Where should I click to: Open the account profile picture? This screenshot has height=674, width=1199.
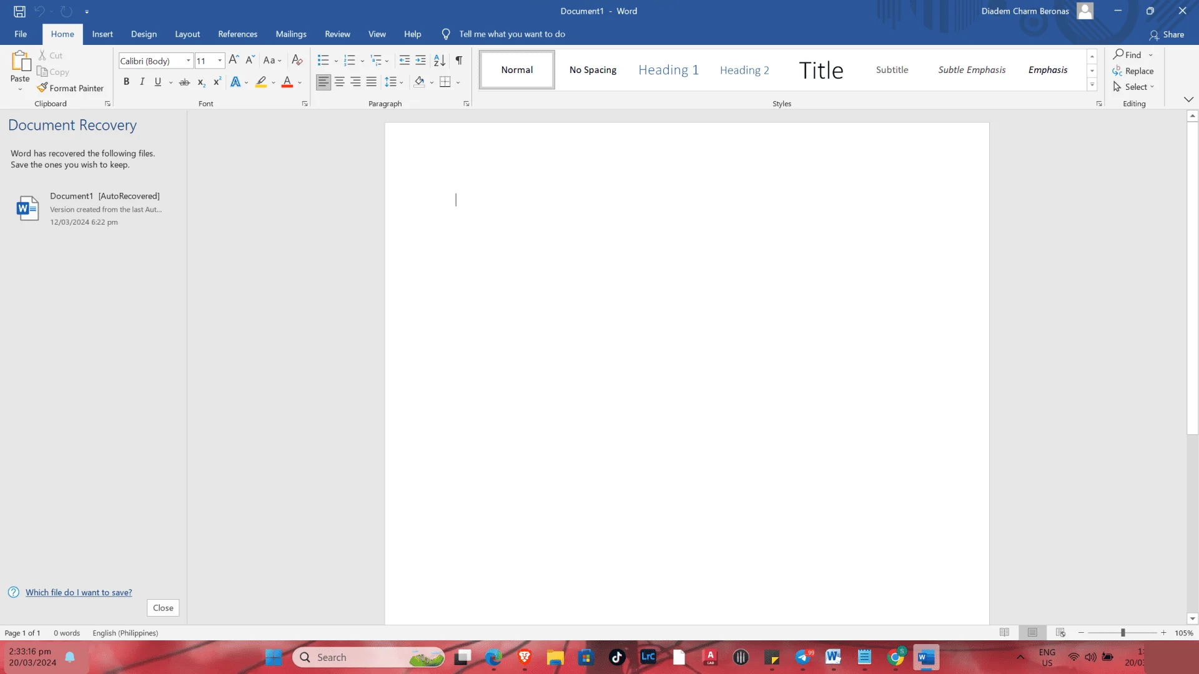1085,11
